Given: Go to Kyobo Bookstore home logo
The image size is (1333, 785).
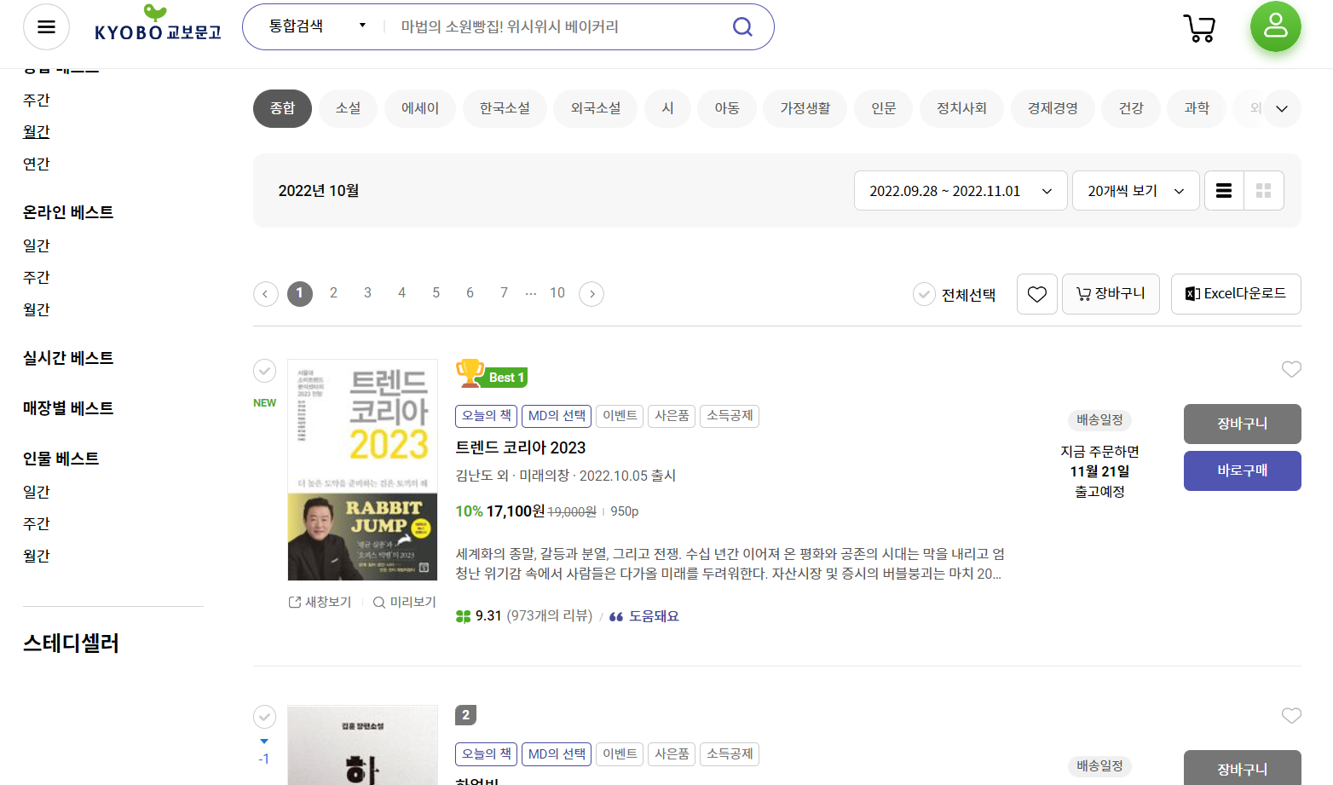Looking at the screenshot, I should coord(158,24).
